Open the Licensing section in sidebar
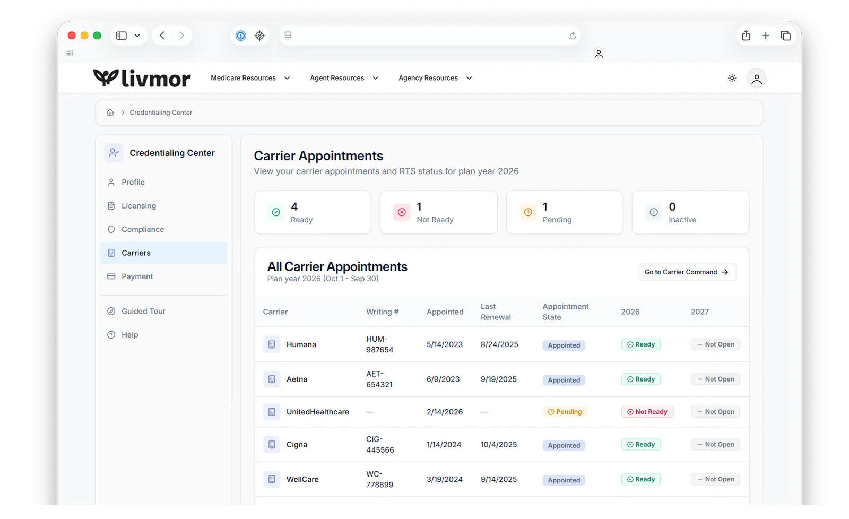 [163, 206]
